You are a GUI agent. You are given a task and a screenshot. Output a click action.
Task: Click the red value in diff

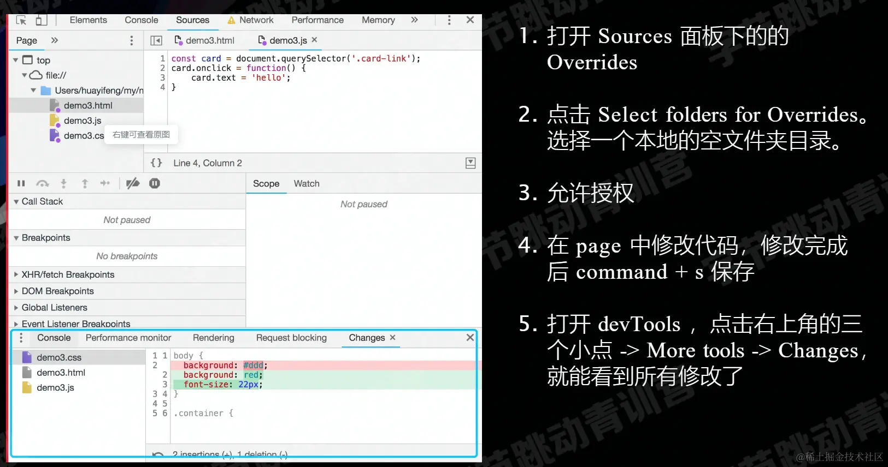pos(251,375)
